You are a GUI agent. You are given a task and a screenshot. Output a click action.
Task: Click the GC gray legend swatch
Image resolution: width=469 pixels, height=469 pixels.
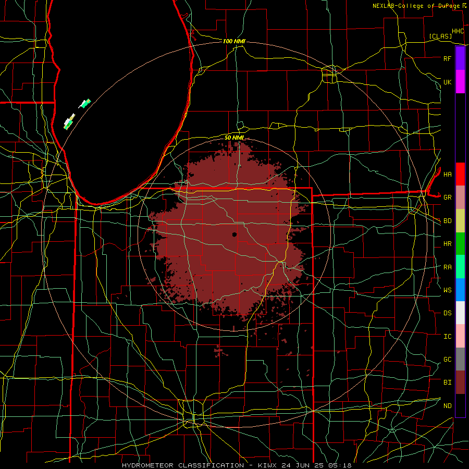460,359
